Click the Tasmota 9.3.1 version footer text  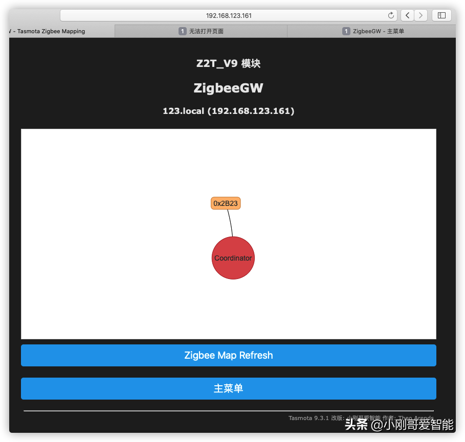click(361, 417)
